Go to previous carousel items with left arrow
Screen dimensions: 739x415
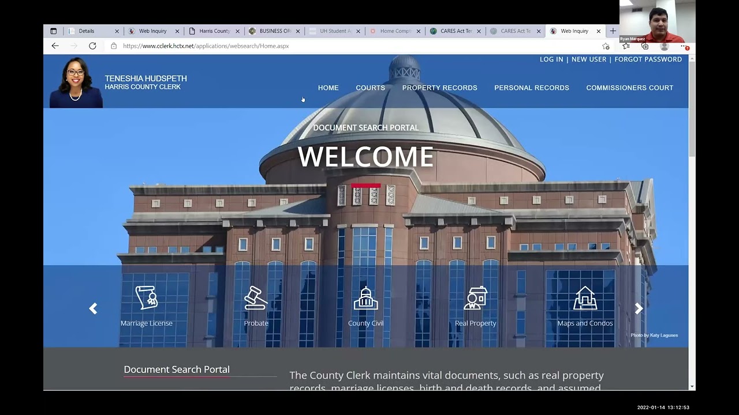(x=93, y=308)
